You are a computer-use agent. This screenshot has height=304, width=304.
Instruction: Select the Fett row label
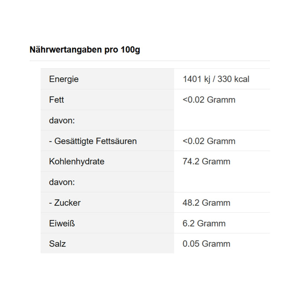point(56,99)
